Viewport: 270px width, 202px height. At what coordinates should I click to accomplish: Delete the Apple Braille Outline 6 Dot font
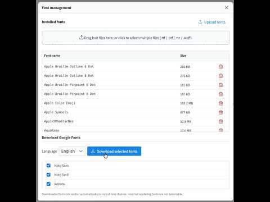(220, 67)
